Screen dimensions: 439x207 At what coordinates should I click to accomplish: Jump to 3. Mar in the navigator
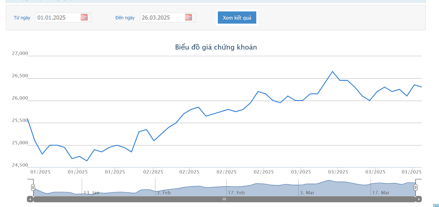[x=307, y=193]
